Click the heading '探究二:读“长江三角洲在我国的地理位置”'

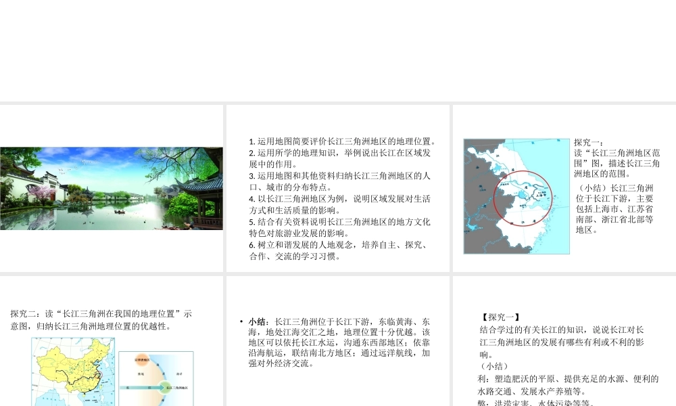[101, 319]
